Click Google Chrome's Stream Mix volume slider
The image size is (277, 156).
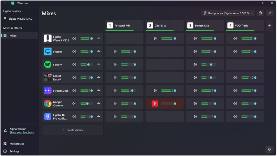209,103
